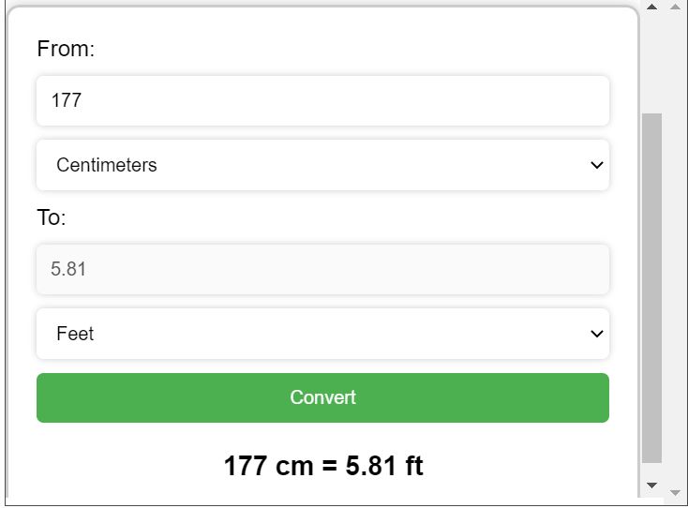
Task: Click the "From:" label
Action: click(x=66, y=49)
